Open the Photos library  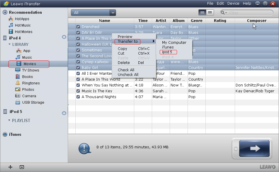tap(25, 89)
